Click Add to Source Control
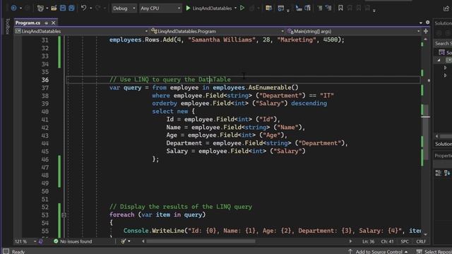The image size is (452, 254). pos(378,252)
